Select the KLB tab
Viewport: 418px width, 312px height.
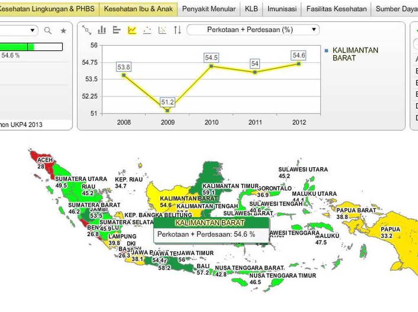click(251, 9)
